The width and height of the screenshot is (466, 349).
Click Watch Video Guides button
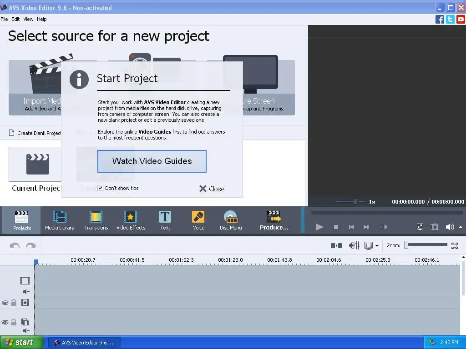(152, 161)
